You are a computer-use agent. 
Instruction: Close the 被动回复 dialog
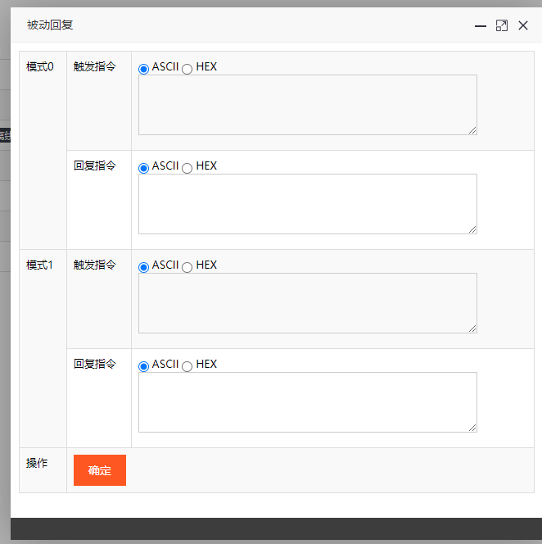tap(523, 25)
